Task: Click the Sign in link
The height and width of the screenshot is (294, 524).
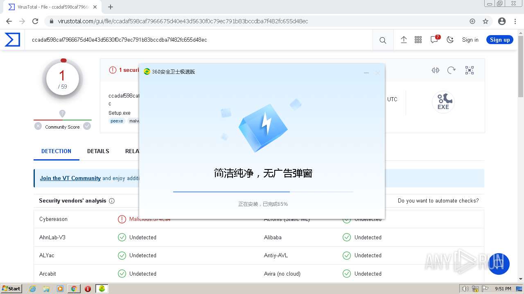Action: 470,40
